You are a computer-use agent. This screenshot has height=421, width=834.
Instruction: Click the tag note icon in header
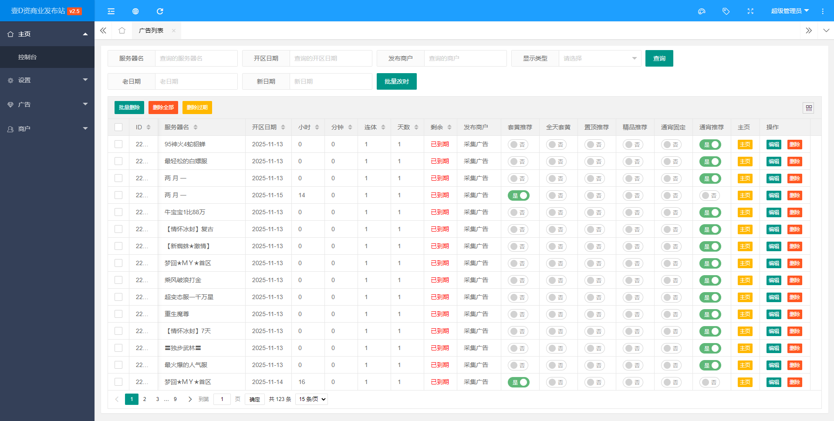coord(726,11)
